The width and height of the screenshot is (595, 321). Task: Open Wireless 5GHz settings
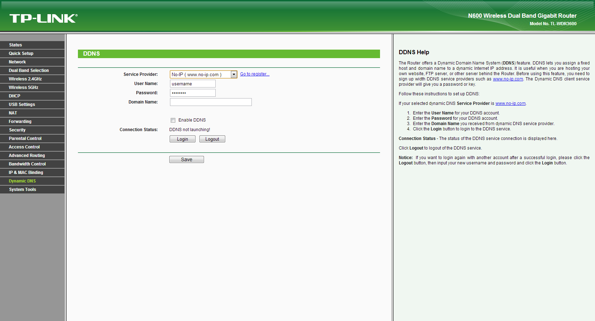coord(32,88)
